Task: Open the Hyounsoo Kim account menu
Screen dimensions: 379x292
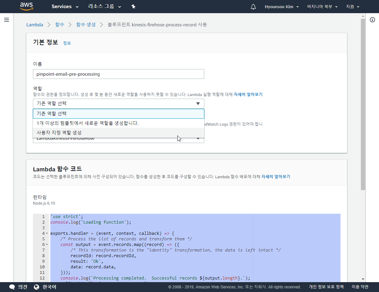Action: click(x=282, y=7)
